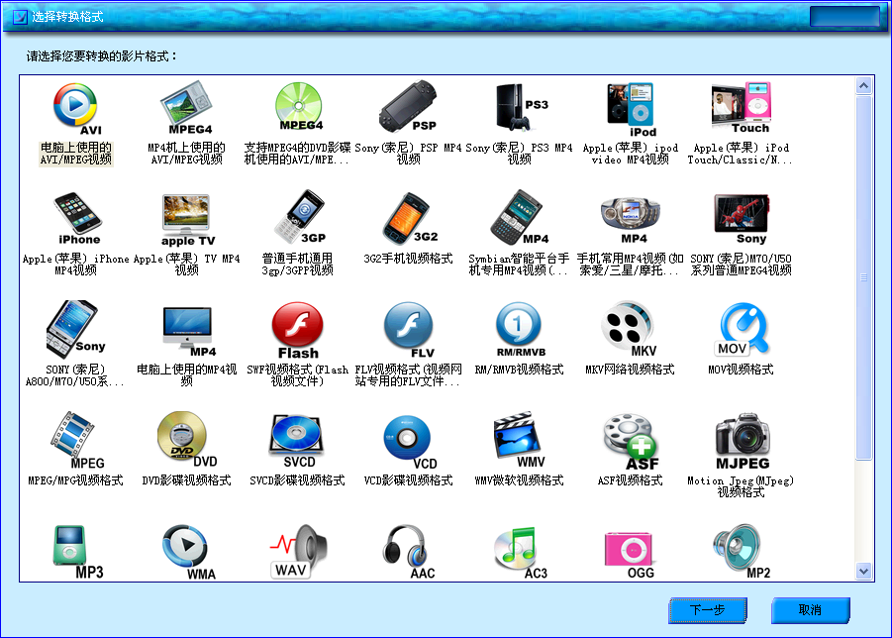Click the 电脑上使用的MP4视频 label
892x638 pixels.
point(186,375)
